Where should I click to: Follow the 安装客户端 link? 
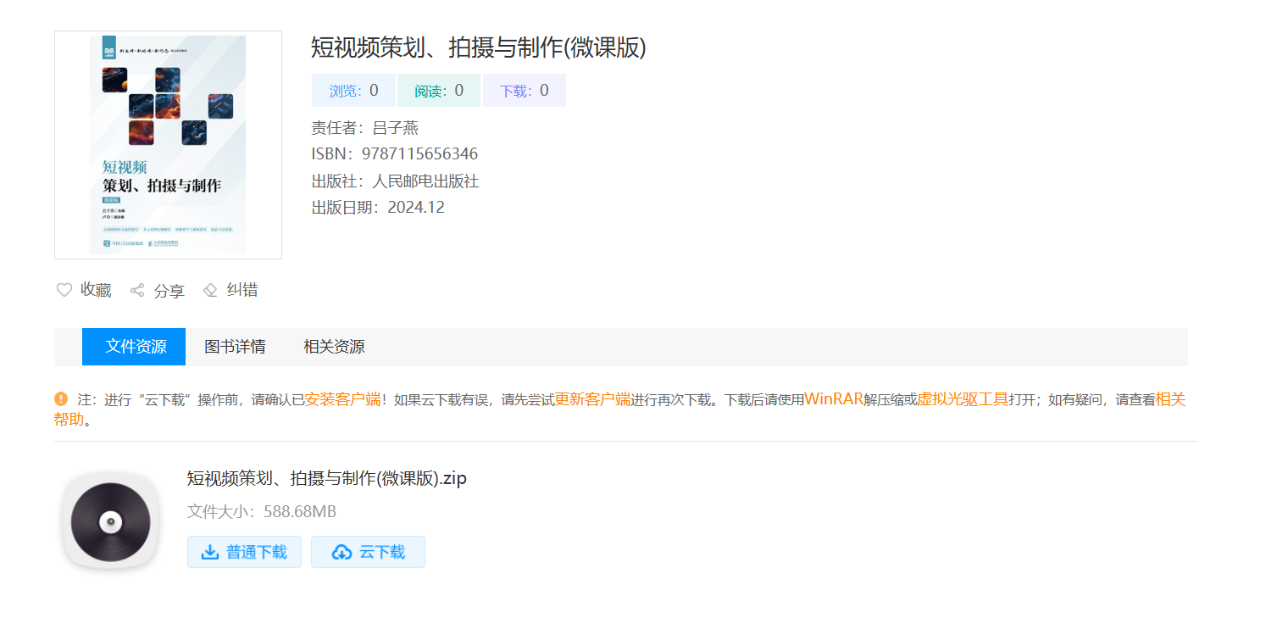pyautogui.click(x=342, y=399)
